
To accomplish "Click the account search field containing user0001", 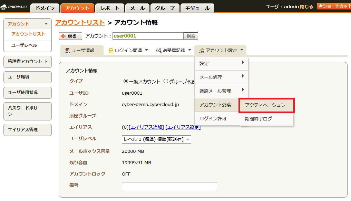I will coord(148,36).
